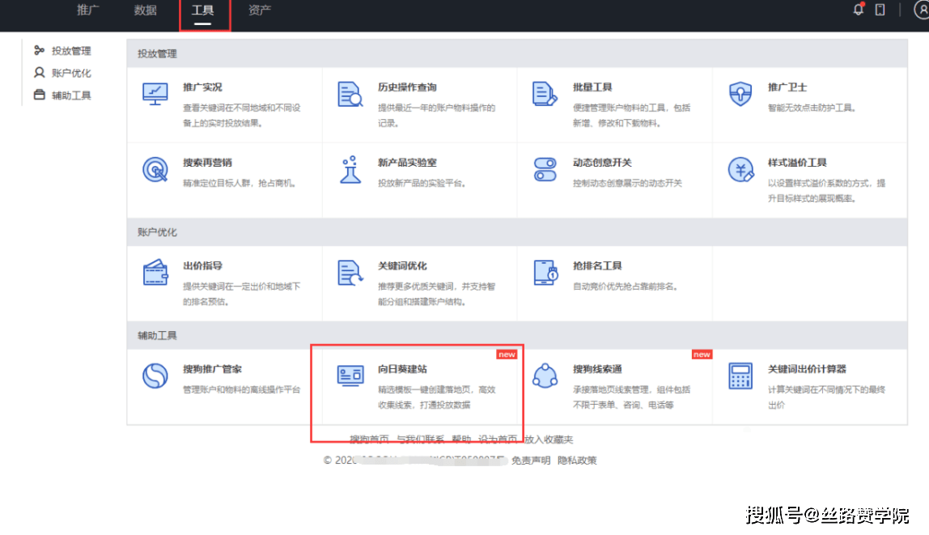This screenshot has height=535, width=929.
Task: Select the 工具 tab
Action: (x=202, y=10)
